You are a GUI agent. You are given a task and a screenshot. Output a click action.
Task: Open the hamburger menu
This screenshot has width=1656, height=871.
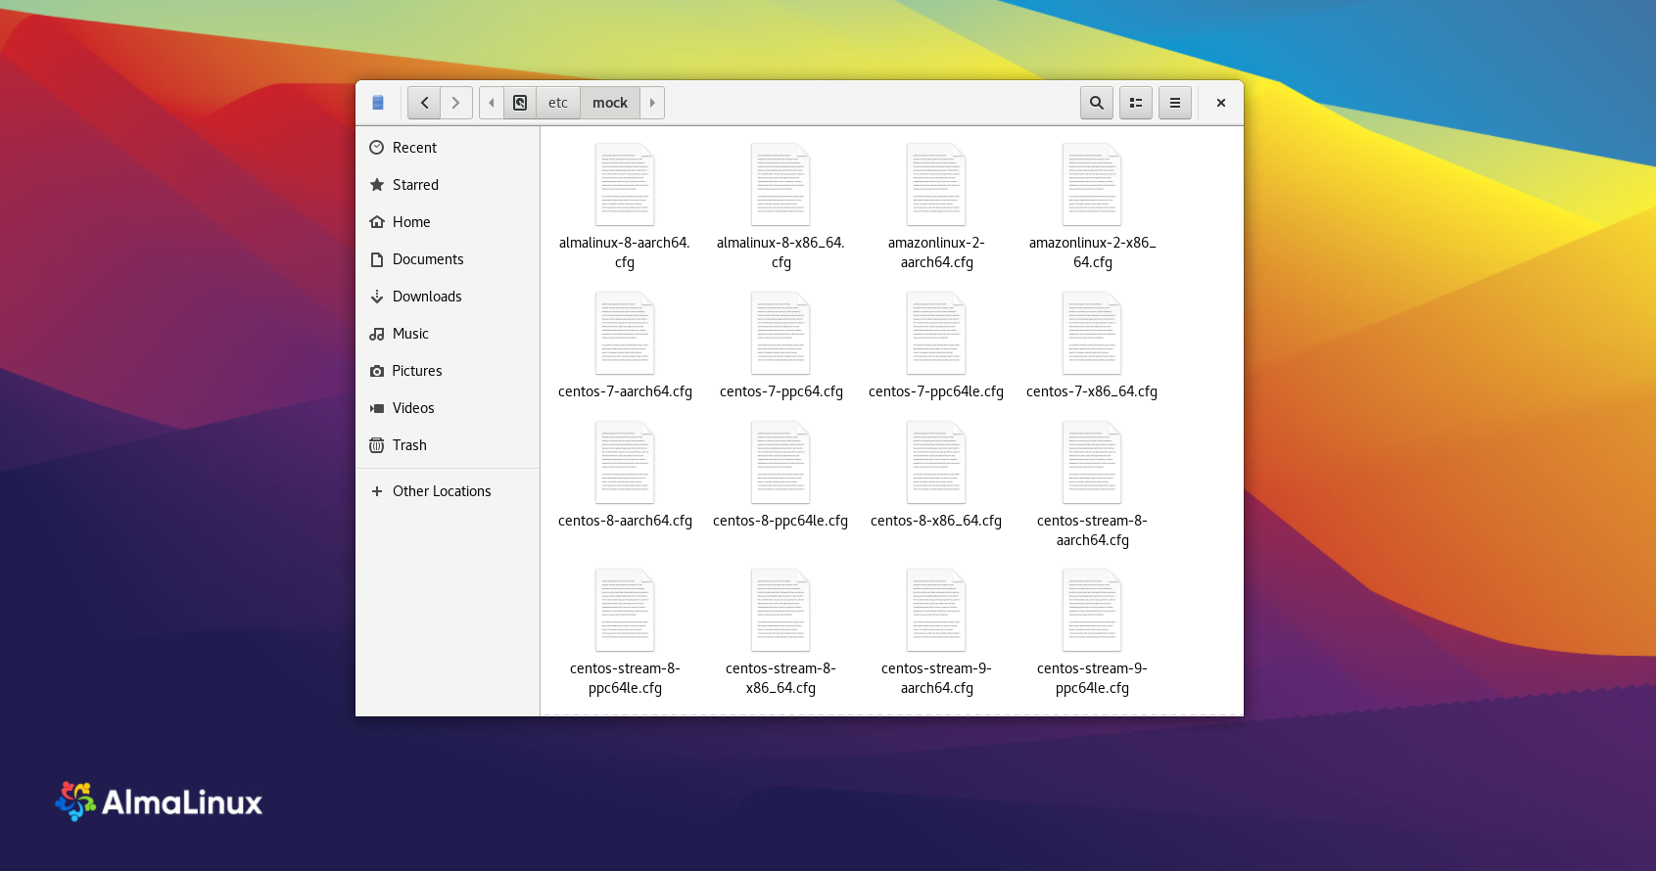coord(1174,103)
